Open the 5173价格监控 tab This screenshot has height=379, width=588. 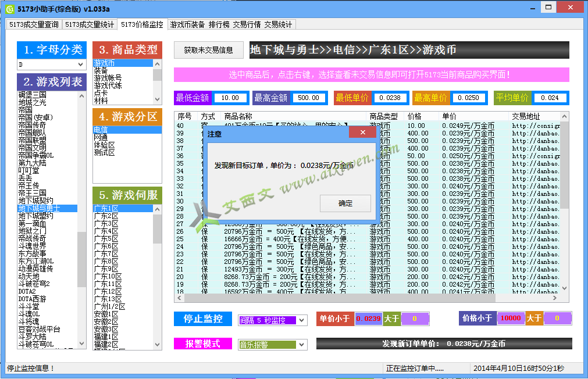142,24
